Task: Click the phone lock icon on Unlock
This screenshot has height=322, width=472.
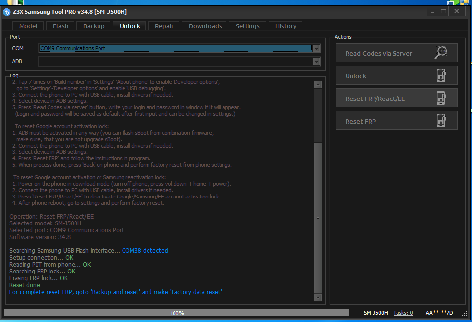Action: point(441,75)
